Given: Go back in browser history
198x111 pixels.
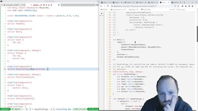Looking at the screenshot, I should tap(101, 6).
